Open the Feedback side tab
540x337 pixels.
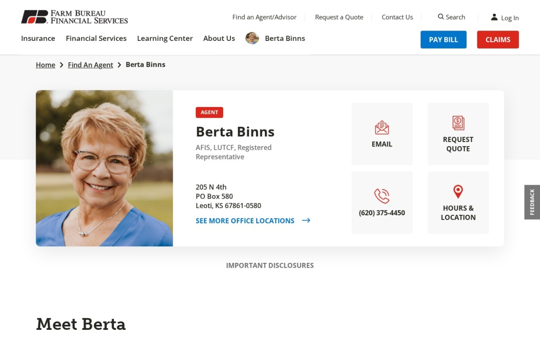pyautogui.click(x=532, y=202)
